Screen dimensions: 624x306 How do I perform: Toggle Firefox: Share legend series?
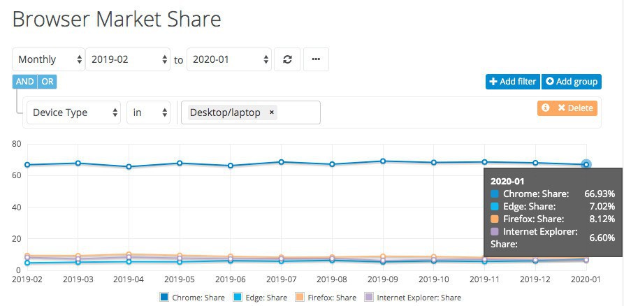tap(330, 298)
